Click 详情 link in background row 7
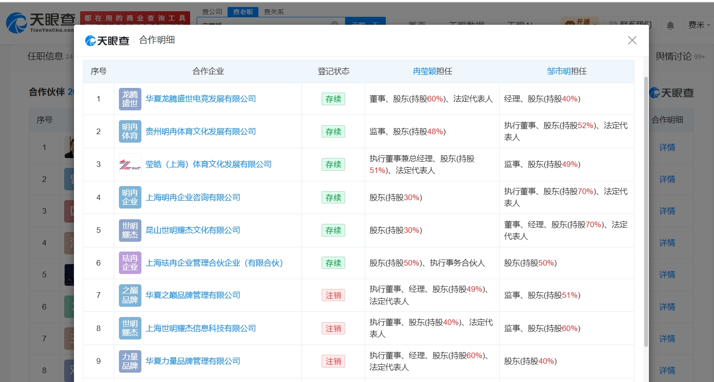714x382 pixels. pyautogui.click(x=667, y=339)
